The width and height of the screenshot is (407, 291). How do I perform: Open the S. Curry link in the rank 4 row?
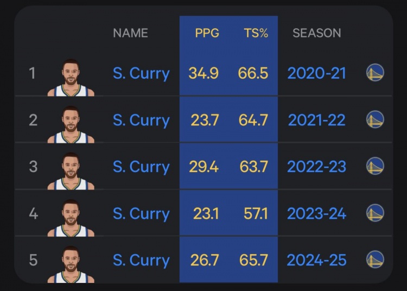[x=141, y=213]
